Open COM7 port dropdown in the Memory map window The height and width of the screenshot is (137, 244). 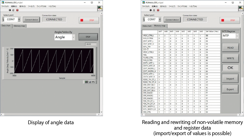(x=160, y=20)
